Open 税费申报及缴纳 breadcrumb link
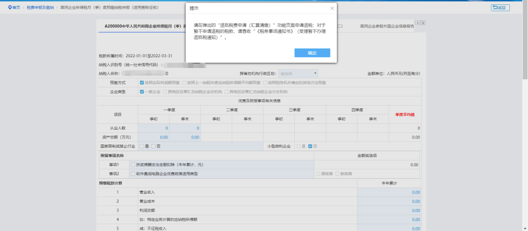 click(40, 8)
